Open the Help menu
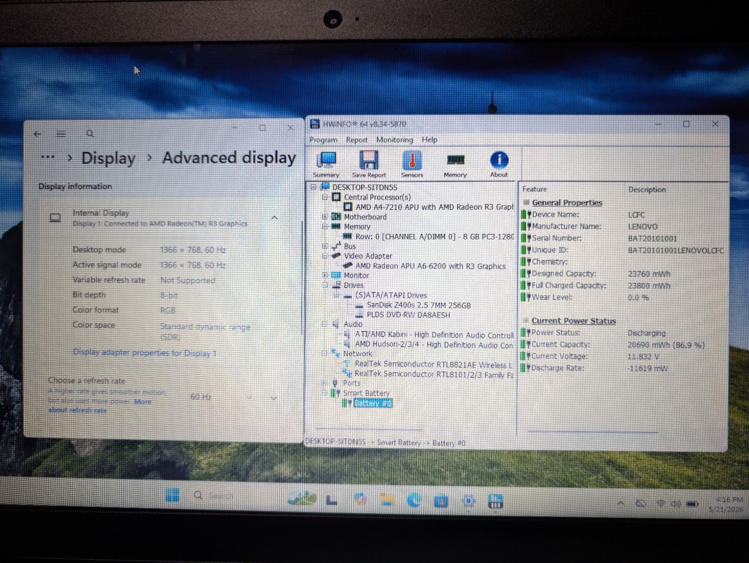Viewport: 749px width, 563px height. pyautogui.click(x=429, y=139)
